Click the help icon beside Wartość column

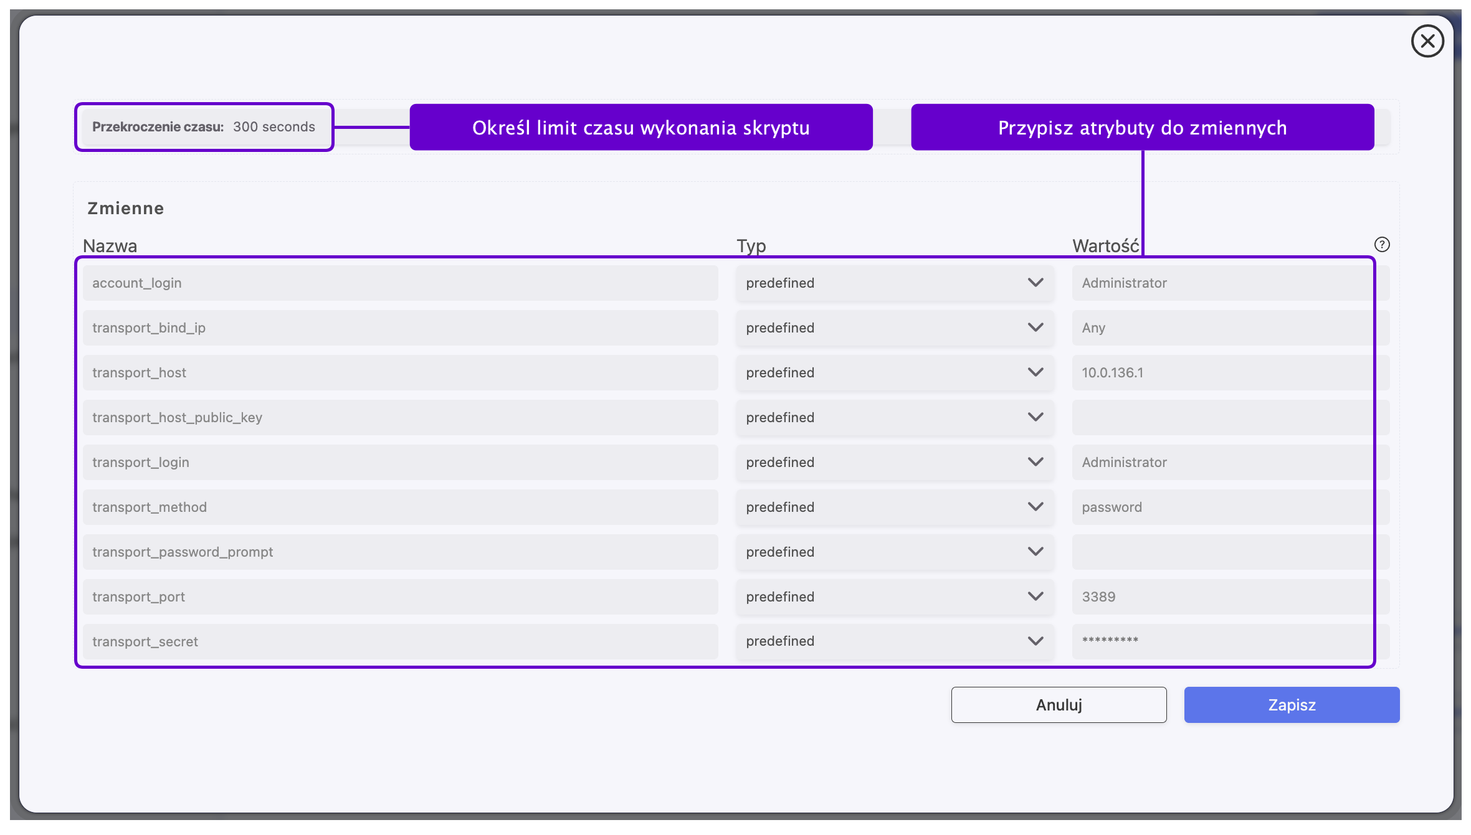tap(1381, 245)
